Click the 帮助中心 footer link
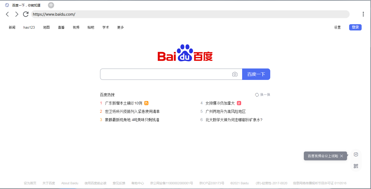Image resolution: width=371 pixels, height=189 pixels. [x=138, y=183]
